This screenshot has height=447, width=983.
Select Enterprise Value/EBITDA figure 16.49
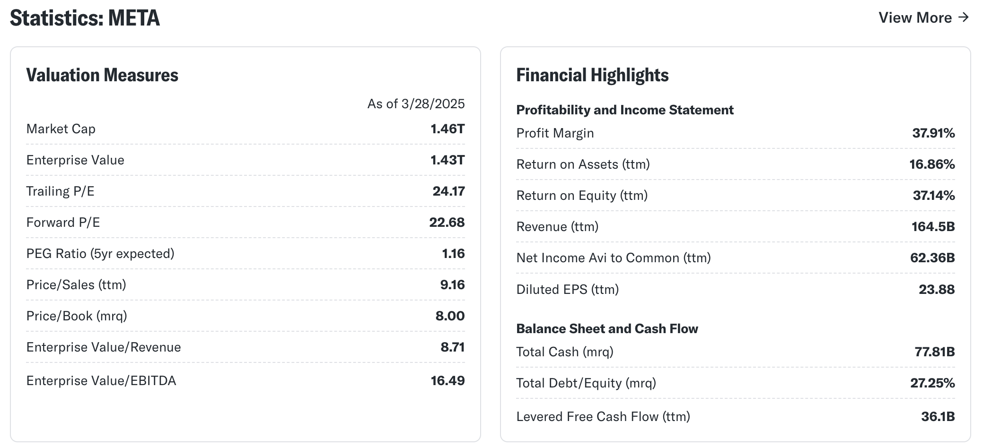click(x=448, y=380)
